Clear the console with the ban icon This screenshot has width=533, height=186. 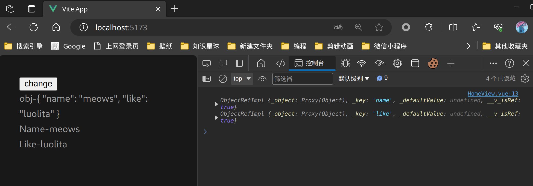(x=223, y=79)
